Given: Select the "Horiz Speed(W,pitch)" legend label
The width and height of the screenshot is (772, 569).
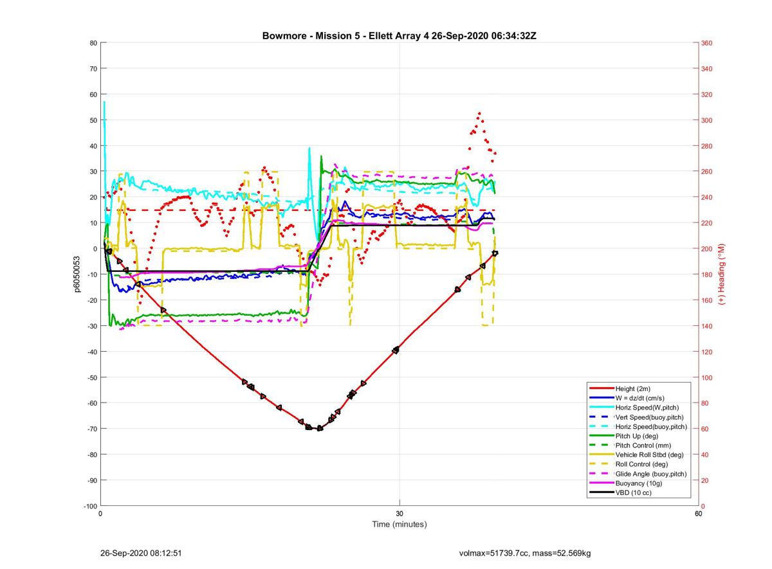Looking at the screenshot, I should 647,408.
